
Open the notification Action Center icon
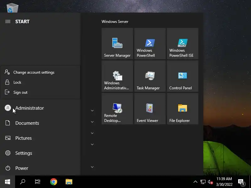[242, 182]
